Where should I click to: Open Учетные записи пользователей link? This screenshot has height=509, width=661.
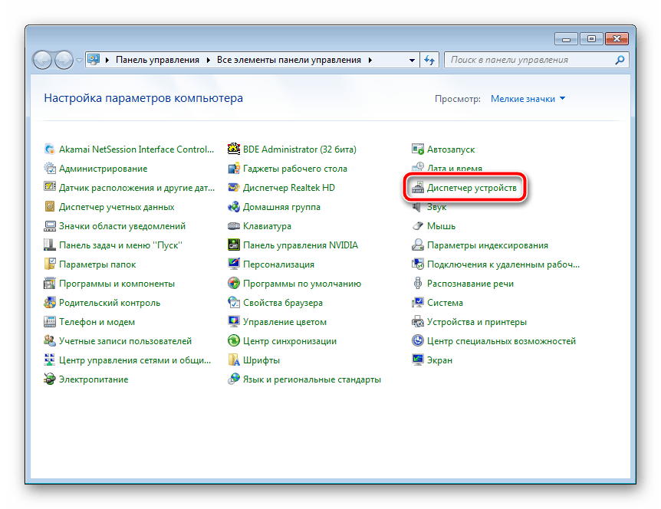tap(125, 341)
